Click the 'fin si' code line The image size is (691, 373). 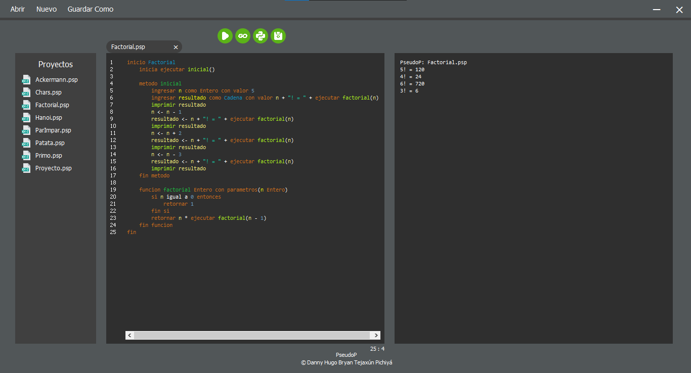click(160, 211)
